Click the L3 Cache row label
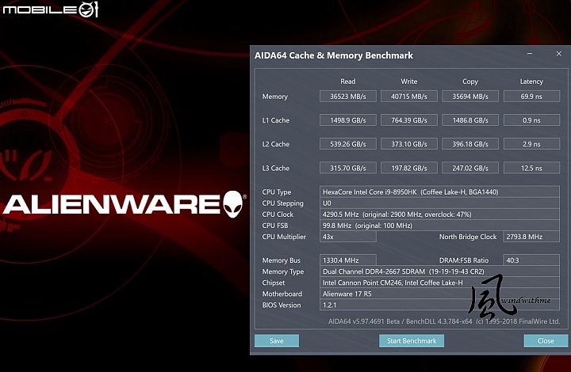571x372 pixels. click(276, 169)
